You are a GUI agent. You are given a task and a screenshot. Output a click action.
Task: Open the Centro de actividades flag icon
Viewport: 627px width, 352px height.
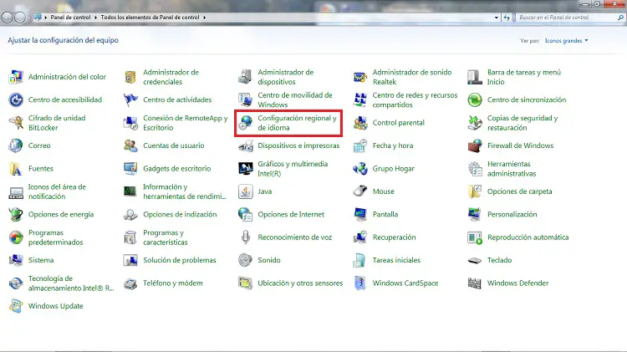click(x=130, y=99)
